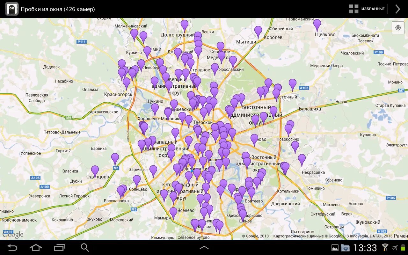Viewport: 408px width, 255px height.
Task: Expand the bottom bar with the up chevron
Action: click(x=204, y=248)
